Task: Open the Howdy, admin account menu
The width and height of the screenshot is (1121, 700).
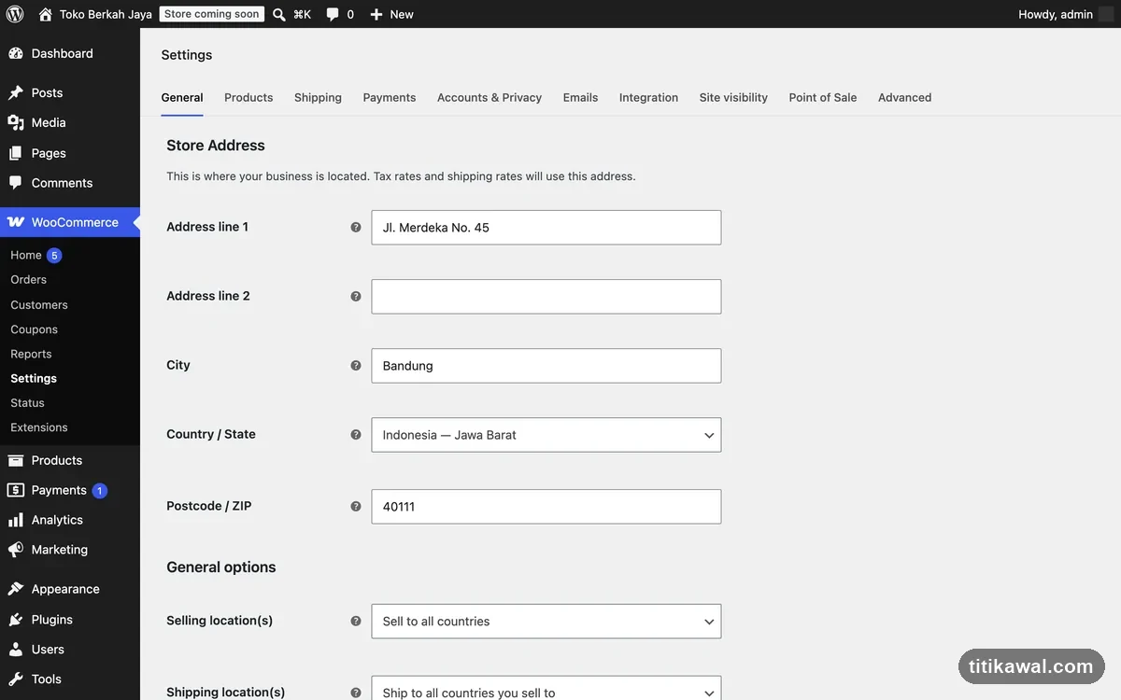Action: click(1056, 14)
